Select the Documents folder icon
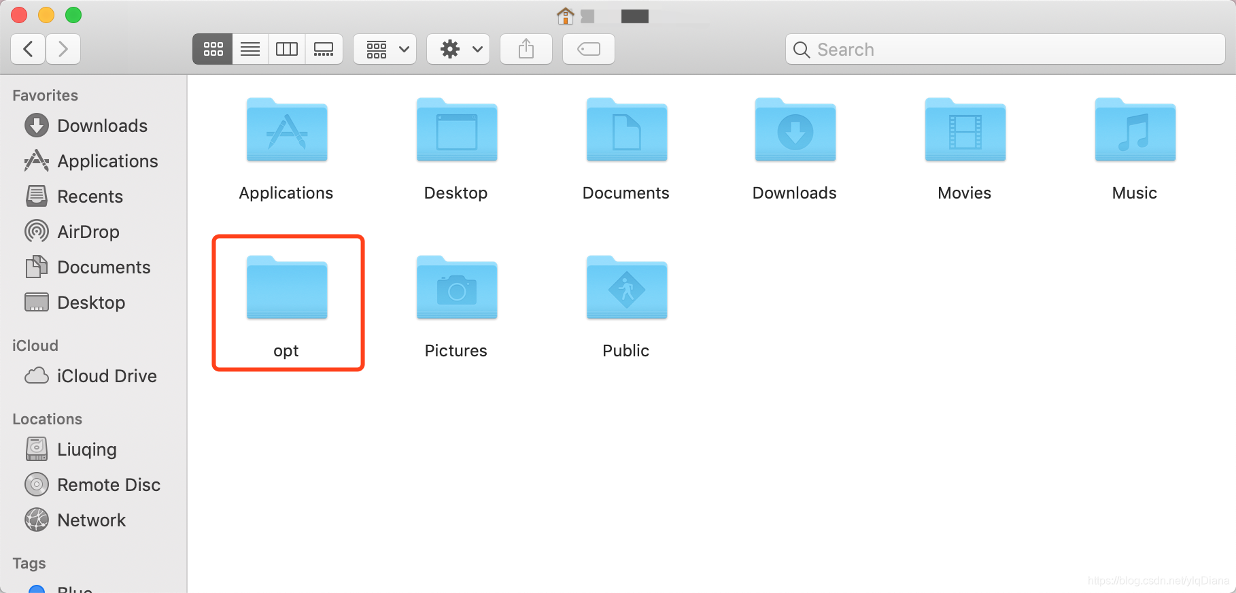 pyautogui.click(x=627, y=130)
